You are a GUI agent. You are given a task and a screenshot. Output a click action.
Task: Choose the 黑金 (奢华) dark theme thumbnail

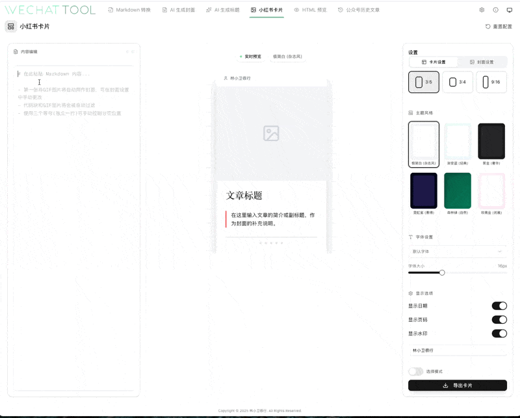pos(491,142)
